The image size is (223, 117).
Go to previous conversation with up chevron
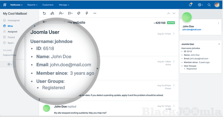168,13
